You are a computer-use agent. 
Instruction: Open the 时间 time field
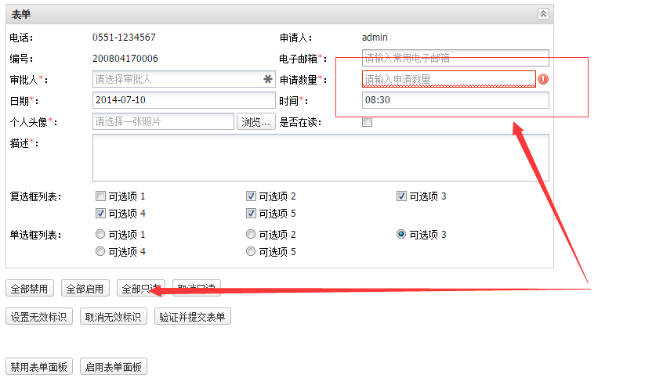coord(455,100)
